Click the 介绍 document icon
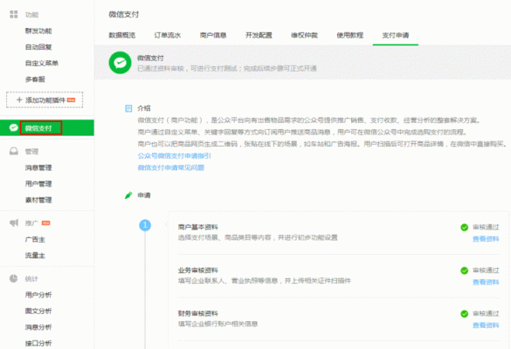Viewport: 511px width, 349px height. tap(128, 108)
